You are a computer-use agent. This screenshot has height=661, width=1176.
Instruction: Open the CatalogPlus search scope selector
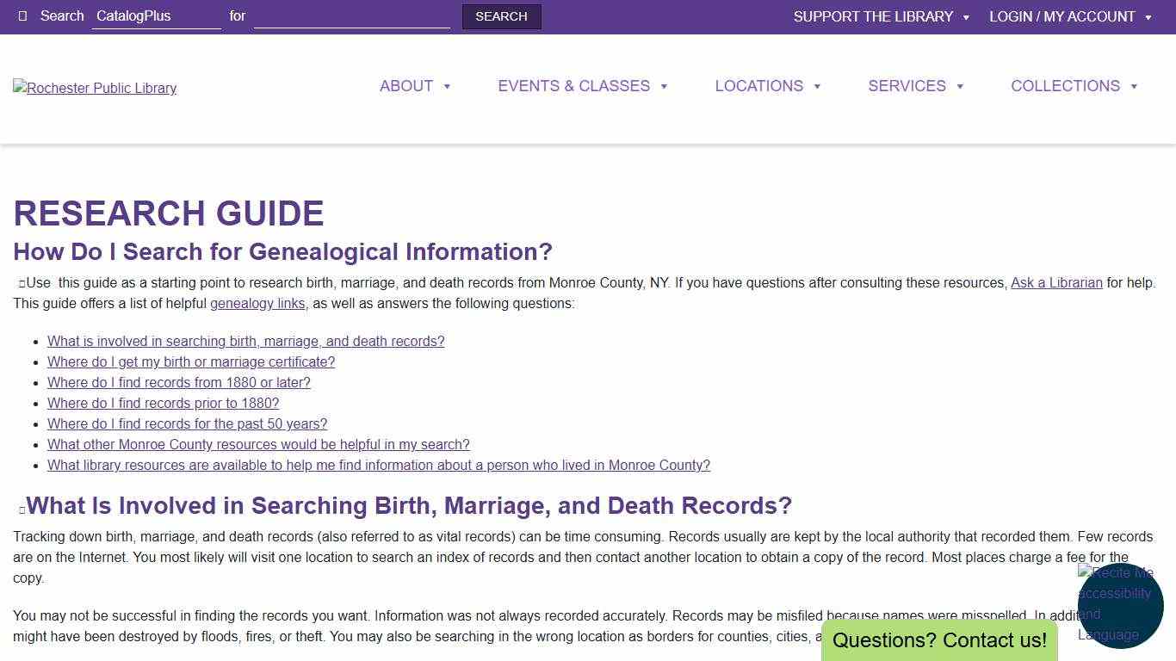click(x=156, y=15)
